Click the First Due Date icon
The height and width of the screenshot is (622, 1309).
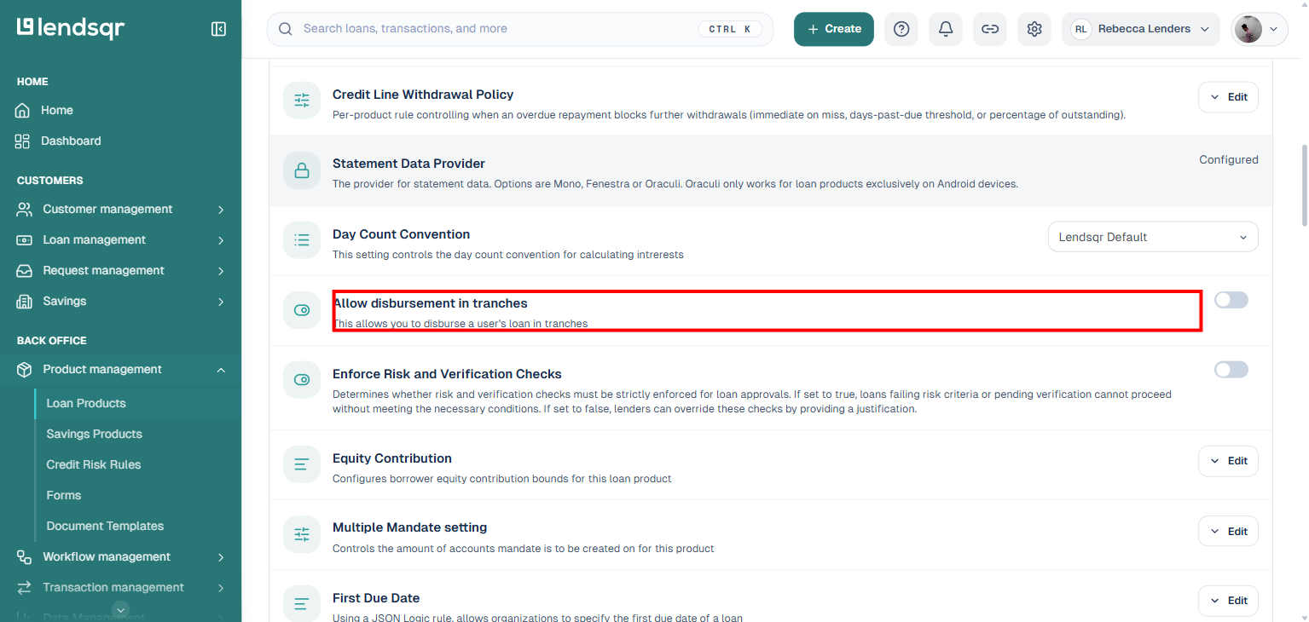pos(302,604)
